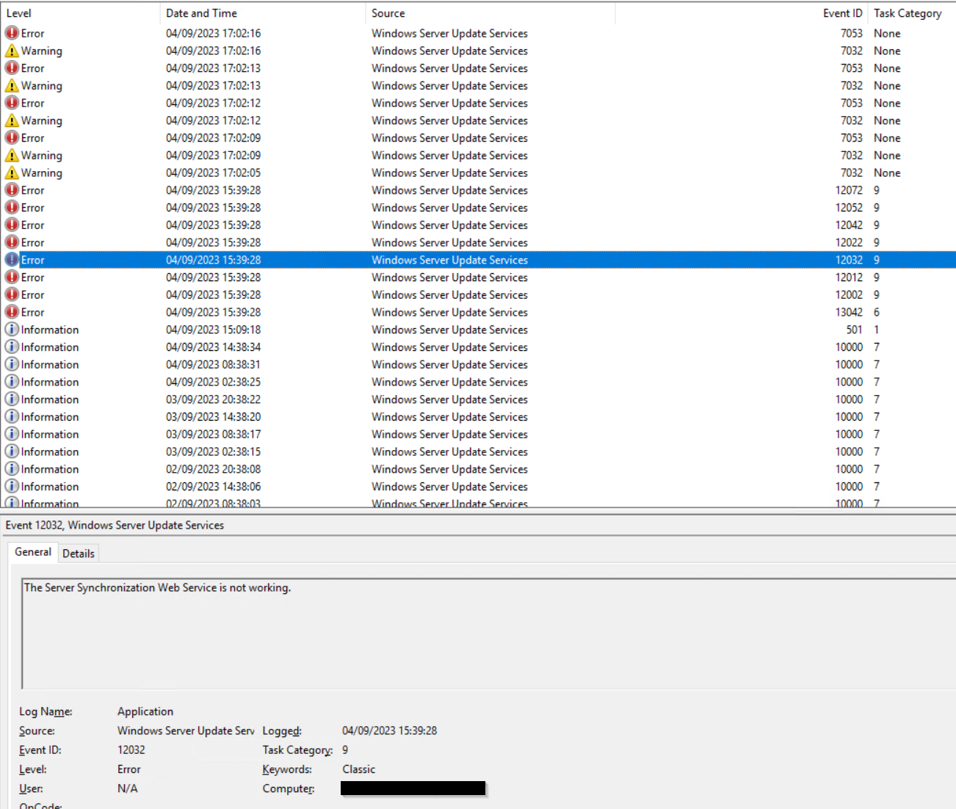
Task: Click the Level field value Error
Action: coord(129,769)
